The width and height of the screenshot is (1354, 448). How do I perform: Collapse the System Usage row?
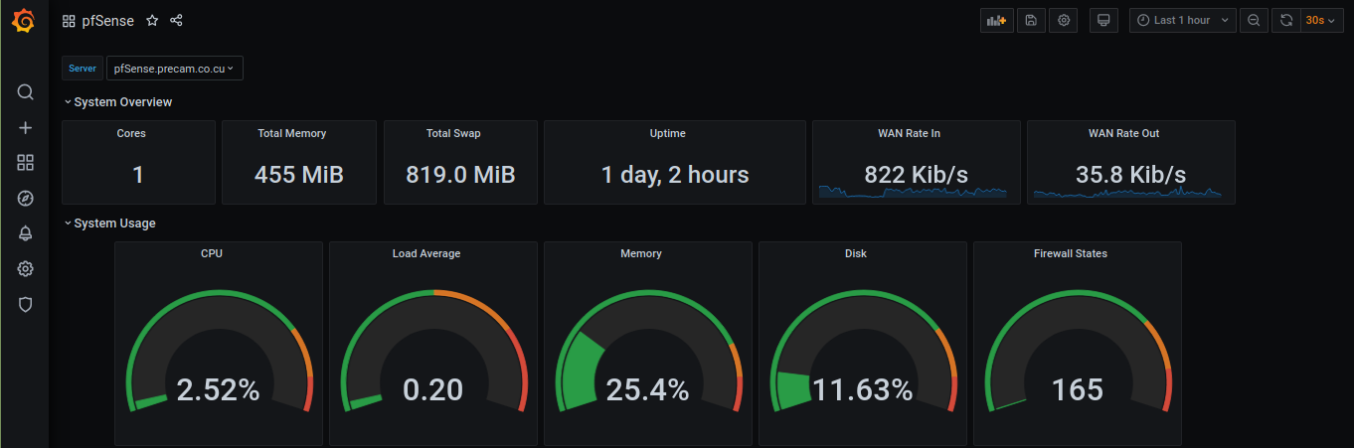109,224
